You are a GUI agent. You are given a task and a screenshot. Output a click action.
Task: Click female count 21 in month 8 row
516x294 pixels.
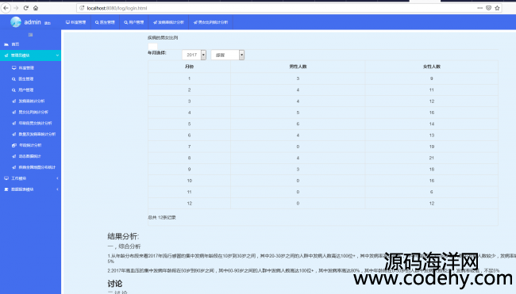tap(431, 158)
